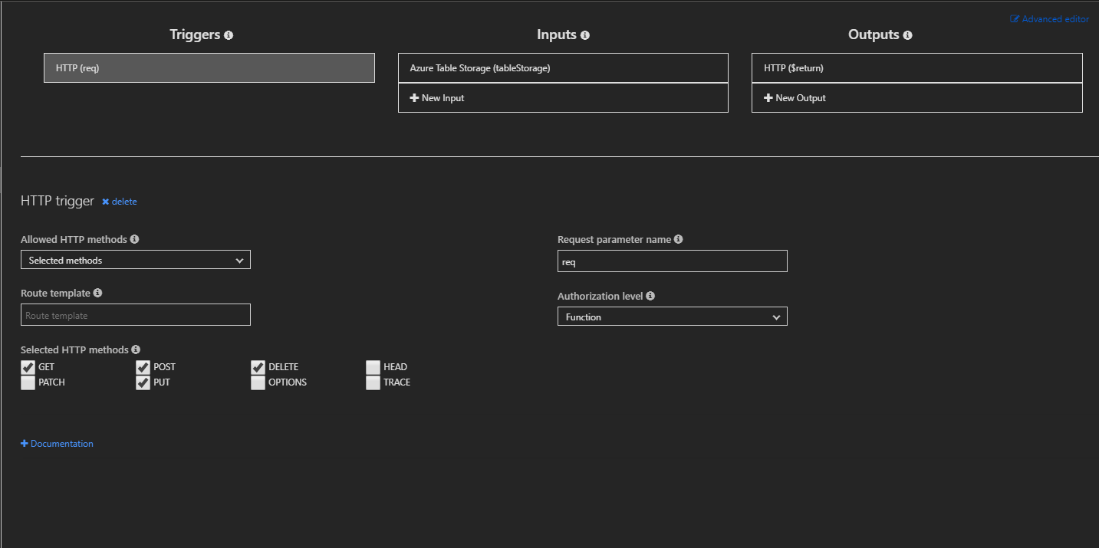
Task: Open help for Allowed HTTP methods
Action: [135, 239]
